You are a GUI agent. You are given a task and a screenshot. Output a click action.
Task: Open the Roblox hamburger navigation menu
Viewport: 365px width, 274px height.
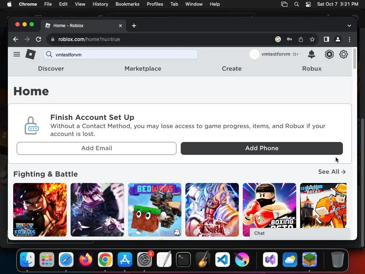[16, 54]
